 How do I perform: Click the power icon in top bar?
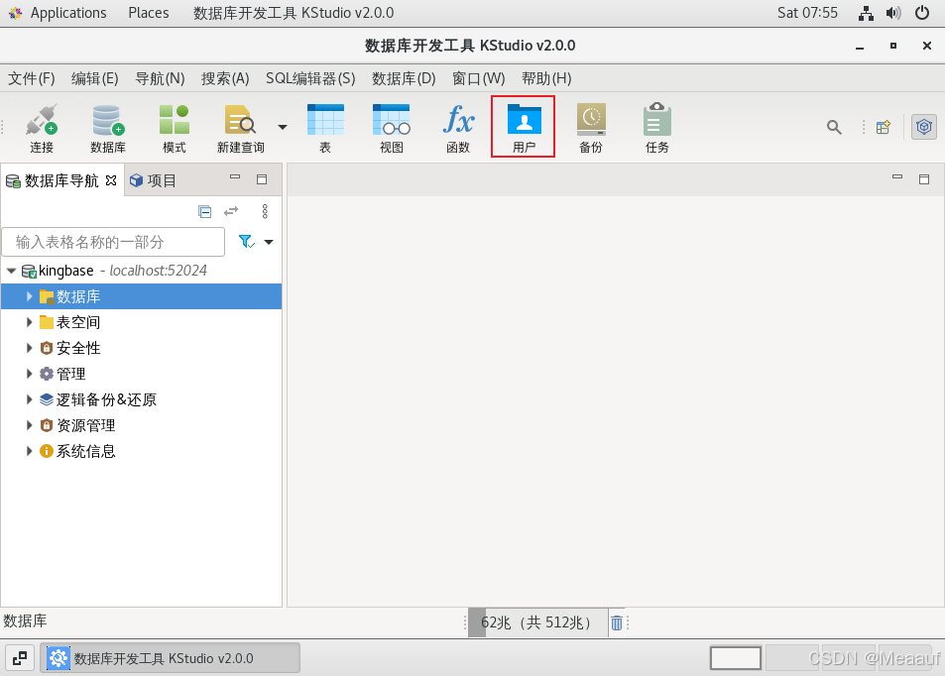(x=922, y=13)
